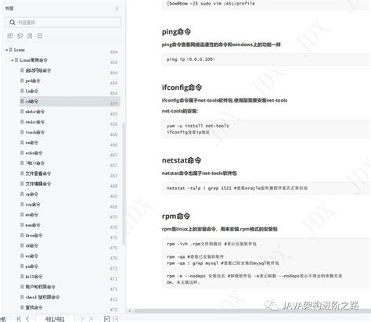The height and width of the screenshot is (322, 371).
Task: Open the mkdir命令 bookmark
Action: tap(34, 112)
